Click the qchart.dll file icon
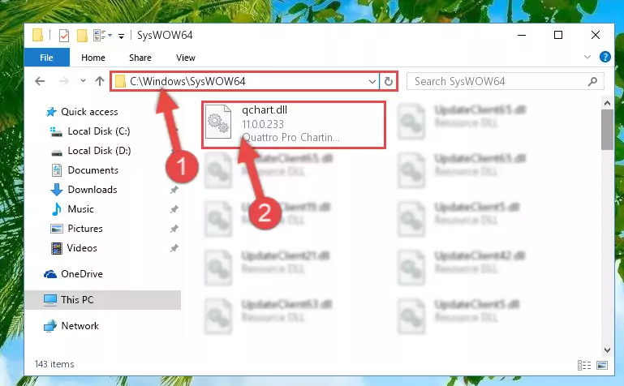The image size is (624, 386). [x=218, y=122]
